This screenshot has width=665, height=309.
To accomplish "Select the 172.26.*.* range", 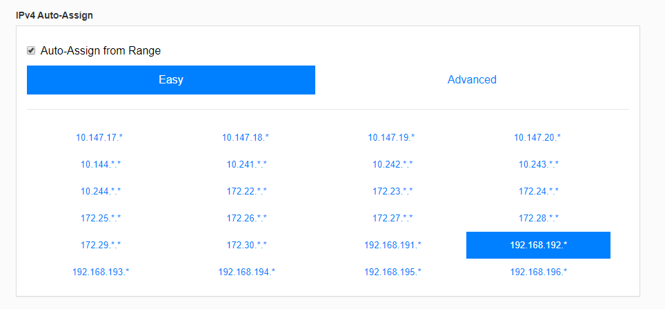I will click(x=247, y=218).
